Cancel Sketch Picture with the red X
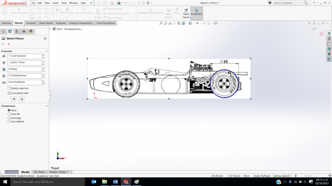 [9, 44]
